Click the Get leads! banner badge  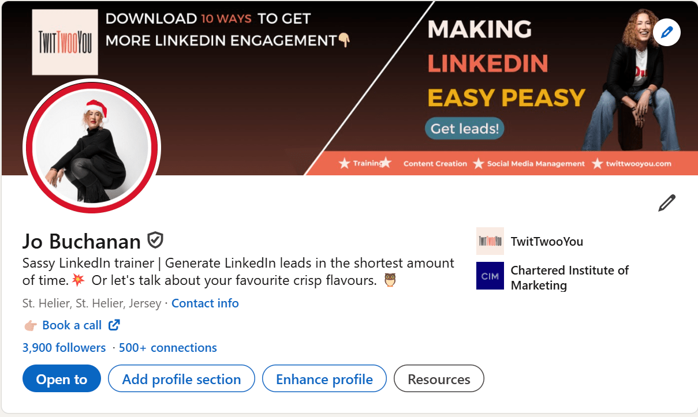click(464, 128)
